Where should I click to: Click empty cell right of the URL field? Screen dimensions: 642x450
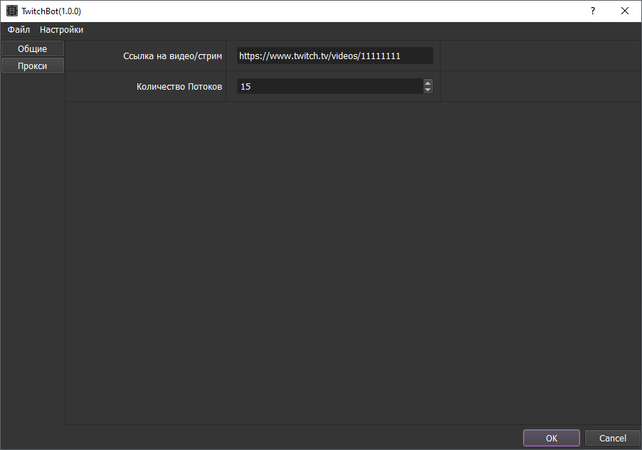[540, 56]
